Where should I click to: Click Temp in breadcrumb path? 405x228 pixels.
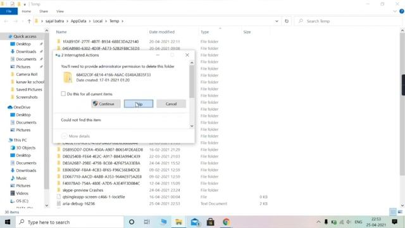114,21
